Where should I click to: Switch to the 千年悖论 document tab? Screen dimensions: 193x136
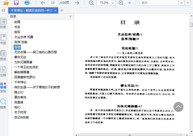point(31,10)
